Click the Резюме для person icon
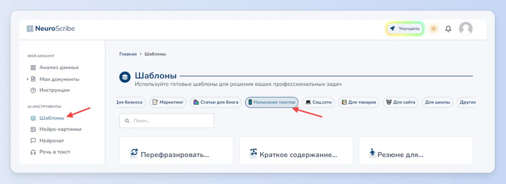The height and width of the screenshot is (184, 506). click(373, 153)
